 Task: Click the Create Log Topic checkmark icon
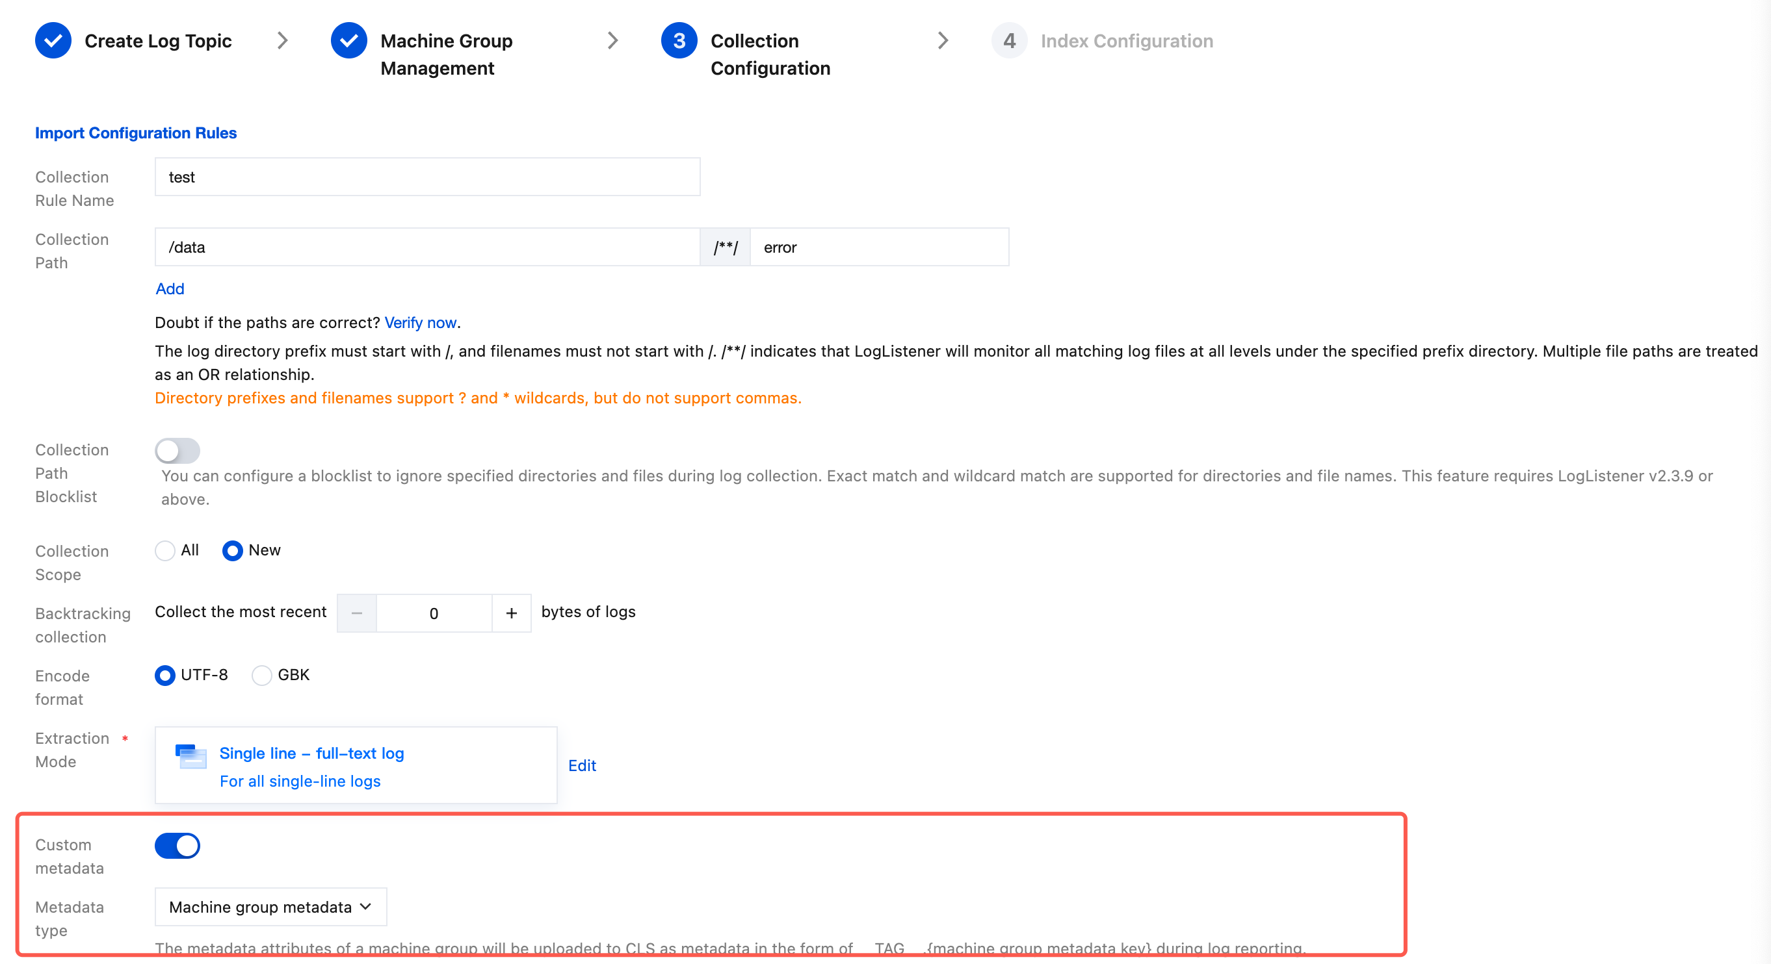[x=53, y=40]
